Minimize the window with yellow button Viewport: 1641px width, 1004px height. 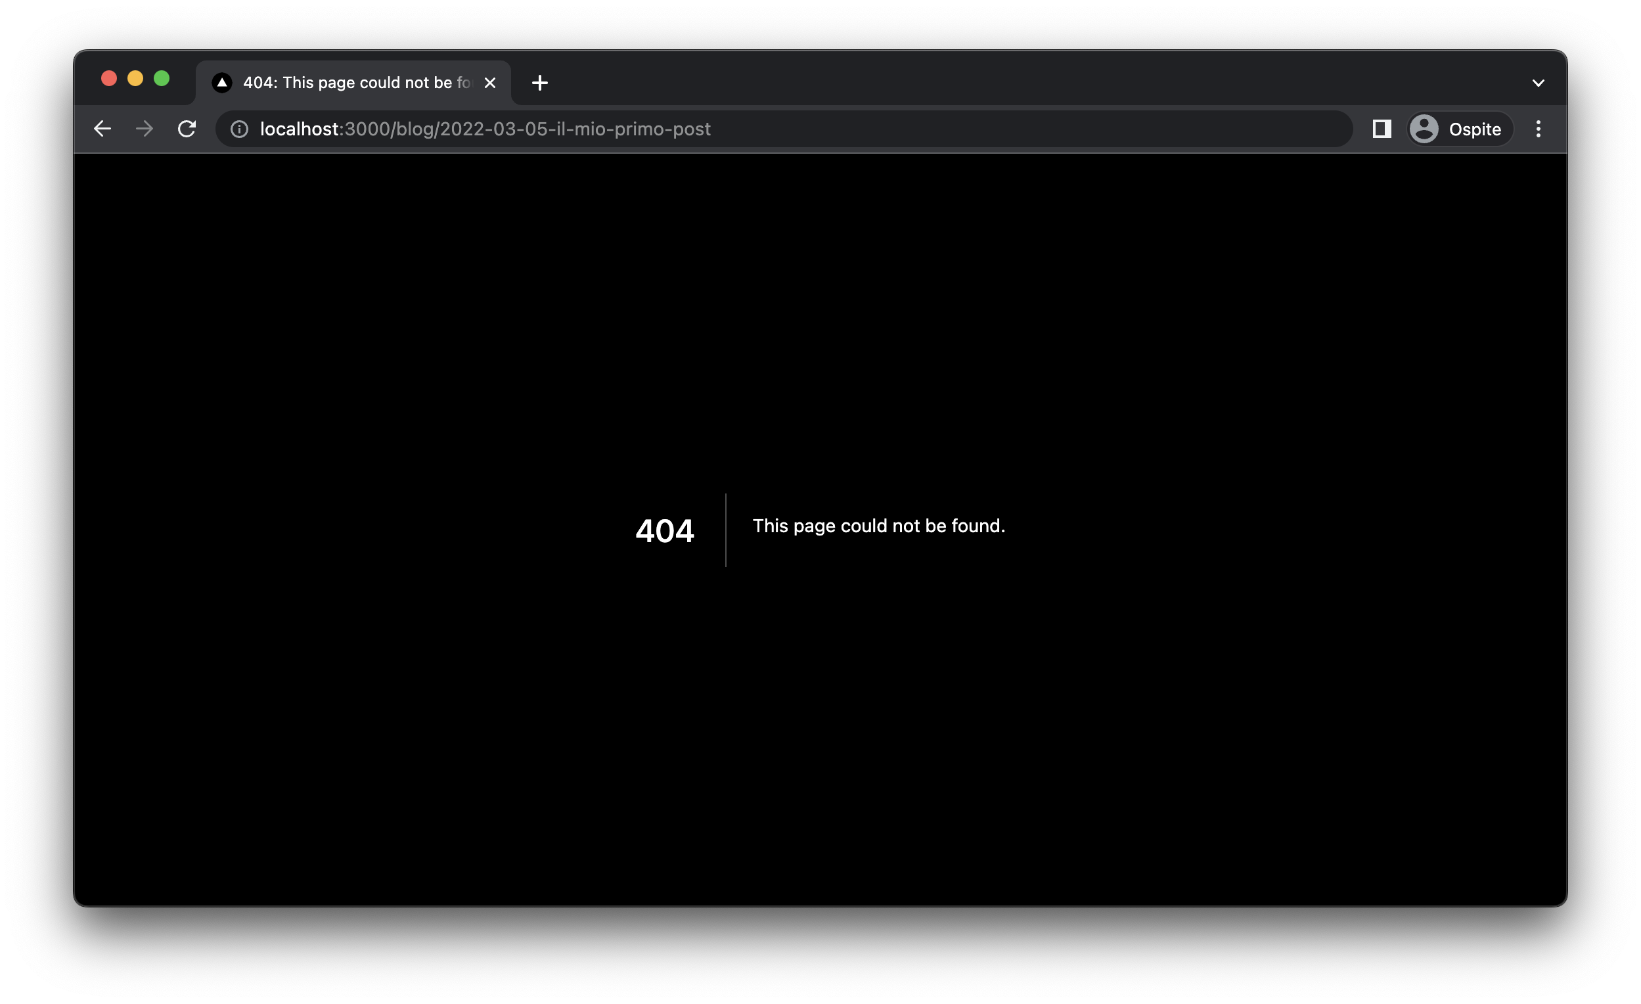point(135,79)
